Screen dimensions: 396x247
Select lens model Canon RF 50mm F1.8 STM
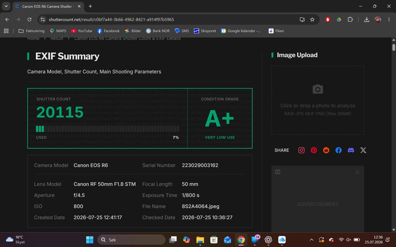click(x=104, y=184)
